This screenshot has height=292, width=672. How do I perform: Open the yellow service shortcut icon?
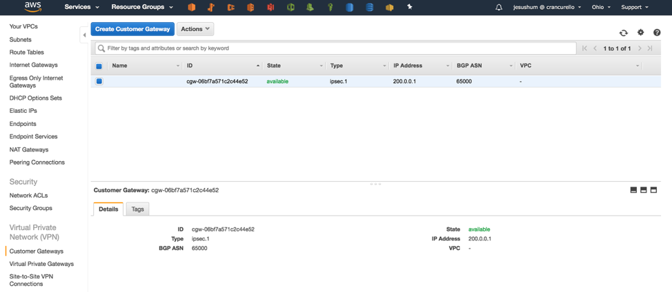pos(389,8)
